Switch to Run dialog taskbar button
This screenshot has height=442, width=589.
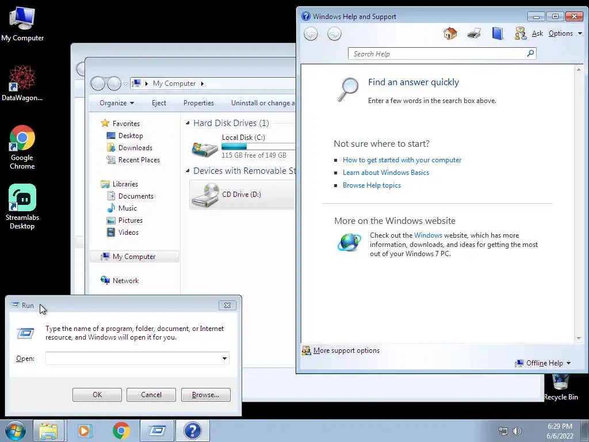point(156,430)
